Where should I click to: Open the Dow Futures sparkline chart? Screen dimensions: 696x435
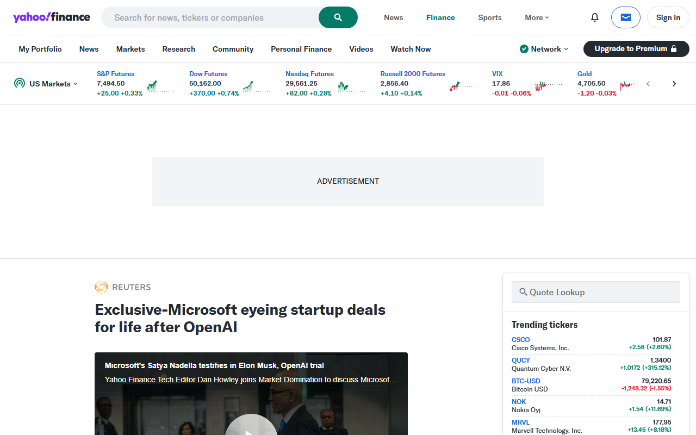pos(256,86)
